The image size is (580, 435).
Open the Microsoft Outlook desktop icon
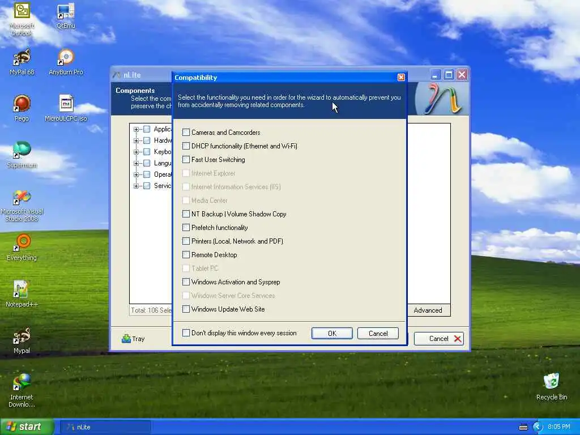tap(22, 19)
